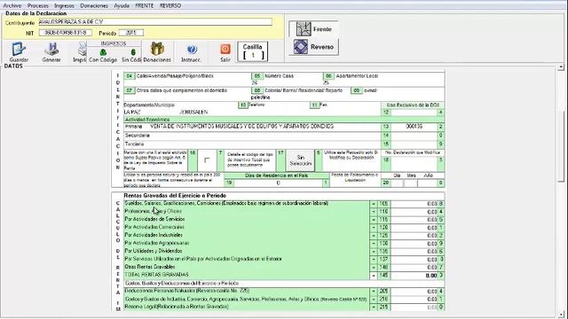
Task: Open the Ayuda menu
Action: (x=122, y=6)
